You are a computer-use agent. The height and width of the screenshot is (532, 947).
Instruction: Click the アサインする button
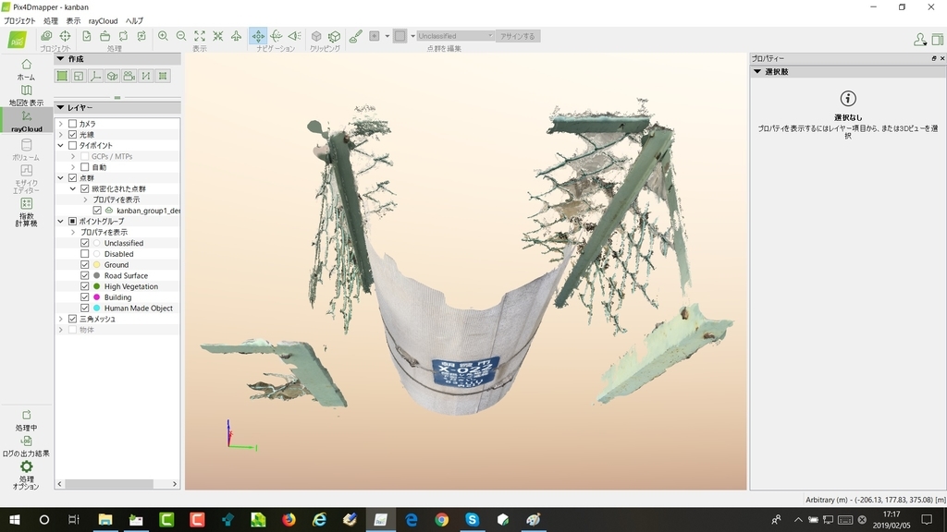coord(518,36)
